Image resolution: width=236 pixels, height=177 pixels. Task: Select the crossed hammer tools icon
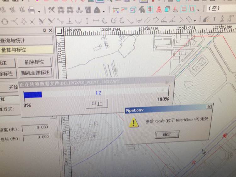point(51,10)
